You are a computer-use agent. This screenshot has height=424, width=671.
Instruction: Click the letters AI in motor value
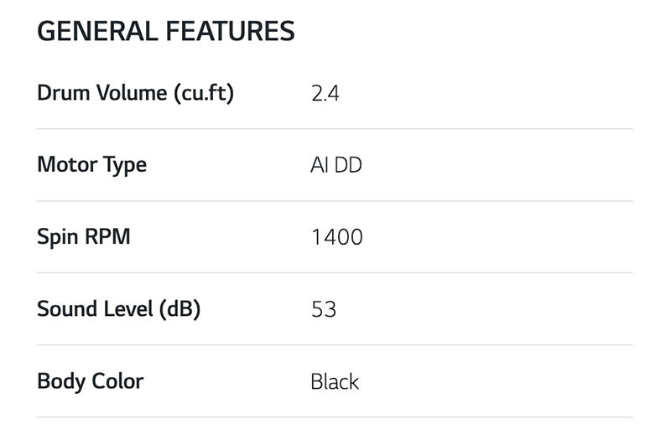[319, 166]
